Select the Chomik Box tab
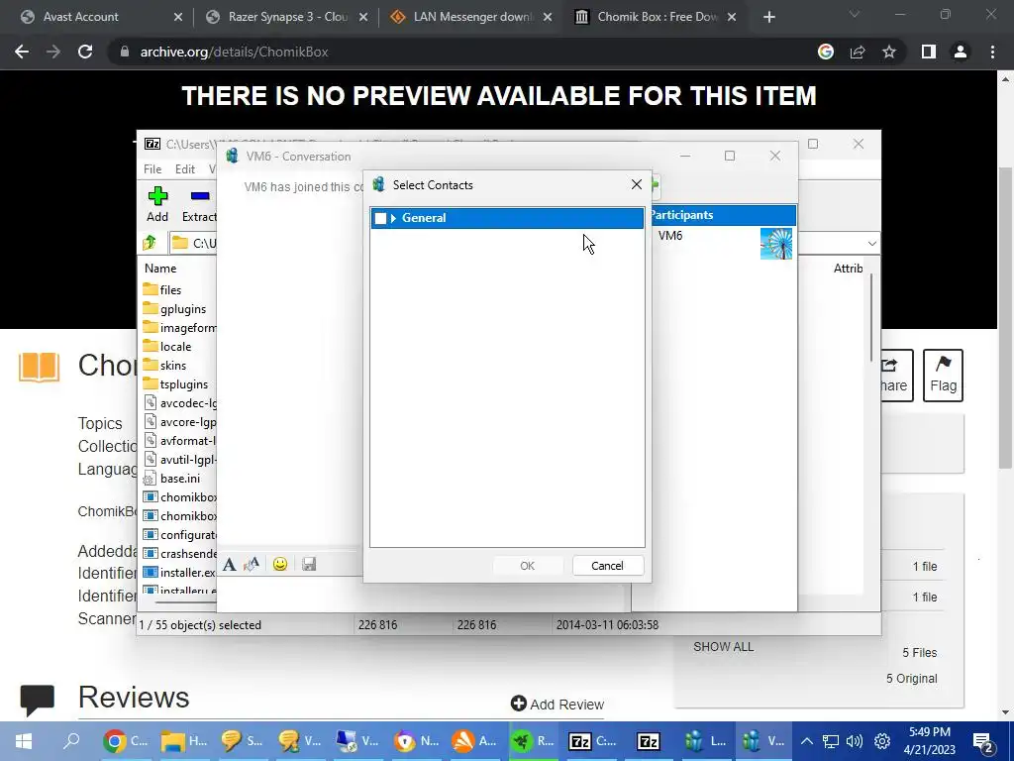The width and height of the screenshot is (1014, 761). 657,17
